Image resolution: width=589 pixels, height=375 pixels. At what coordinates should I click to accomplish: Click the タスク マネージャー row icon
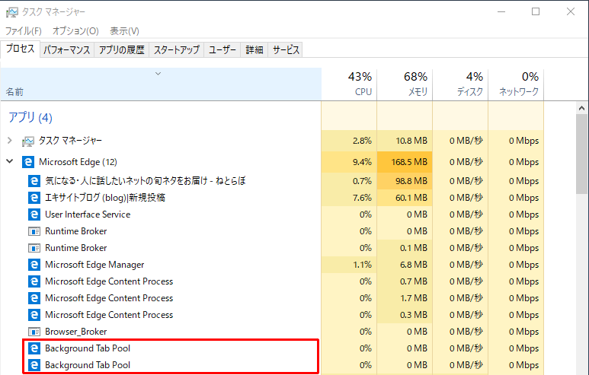28,141
